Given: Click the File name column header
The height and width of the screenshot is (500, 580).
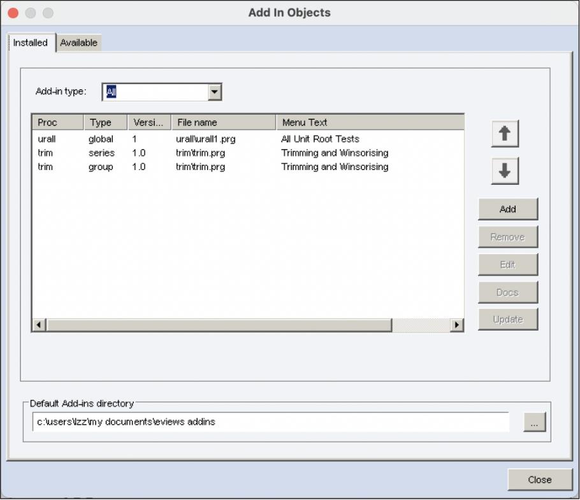Looking at the screenshot, I should pos(222,122).
